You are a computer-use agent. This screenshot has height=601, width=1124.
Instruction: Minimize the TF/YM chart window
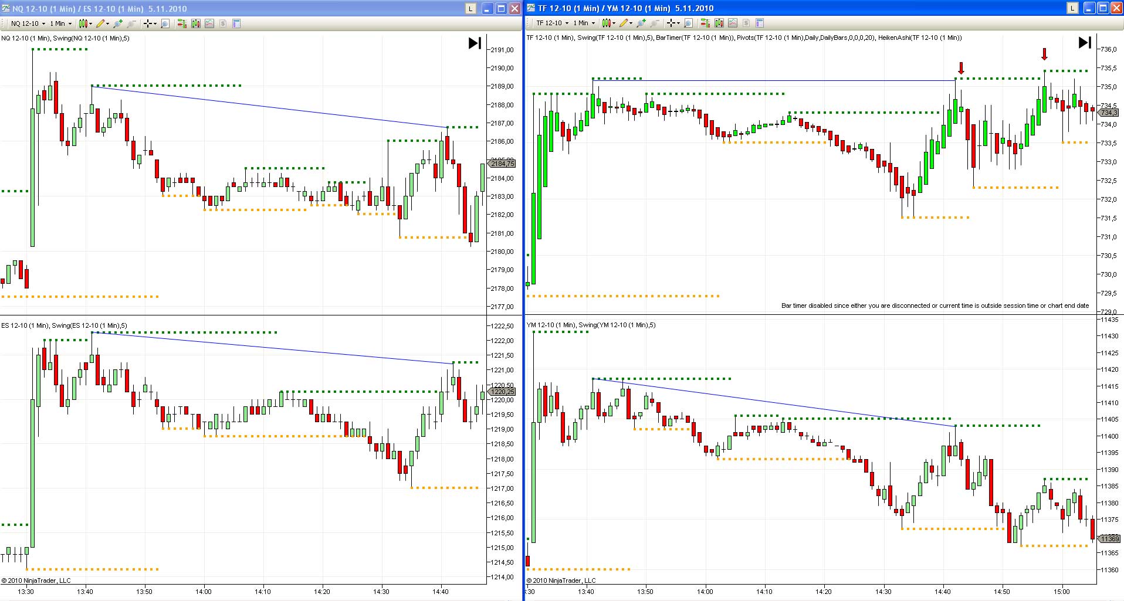click(x=1089, y=8)
